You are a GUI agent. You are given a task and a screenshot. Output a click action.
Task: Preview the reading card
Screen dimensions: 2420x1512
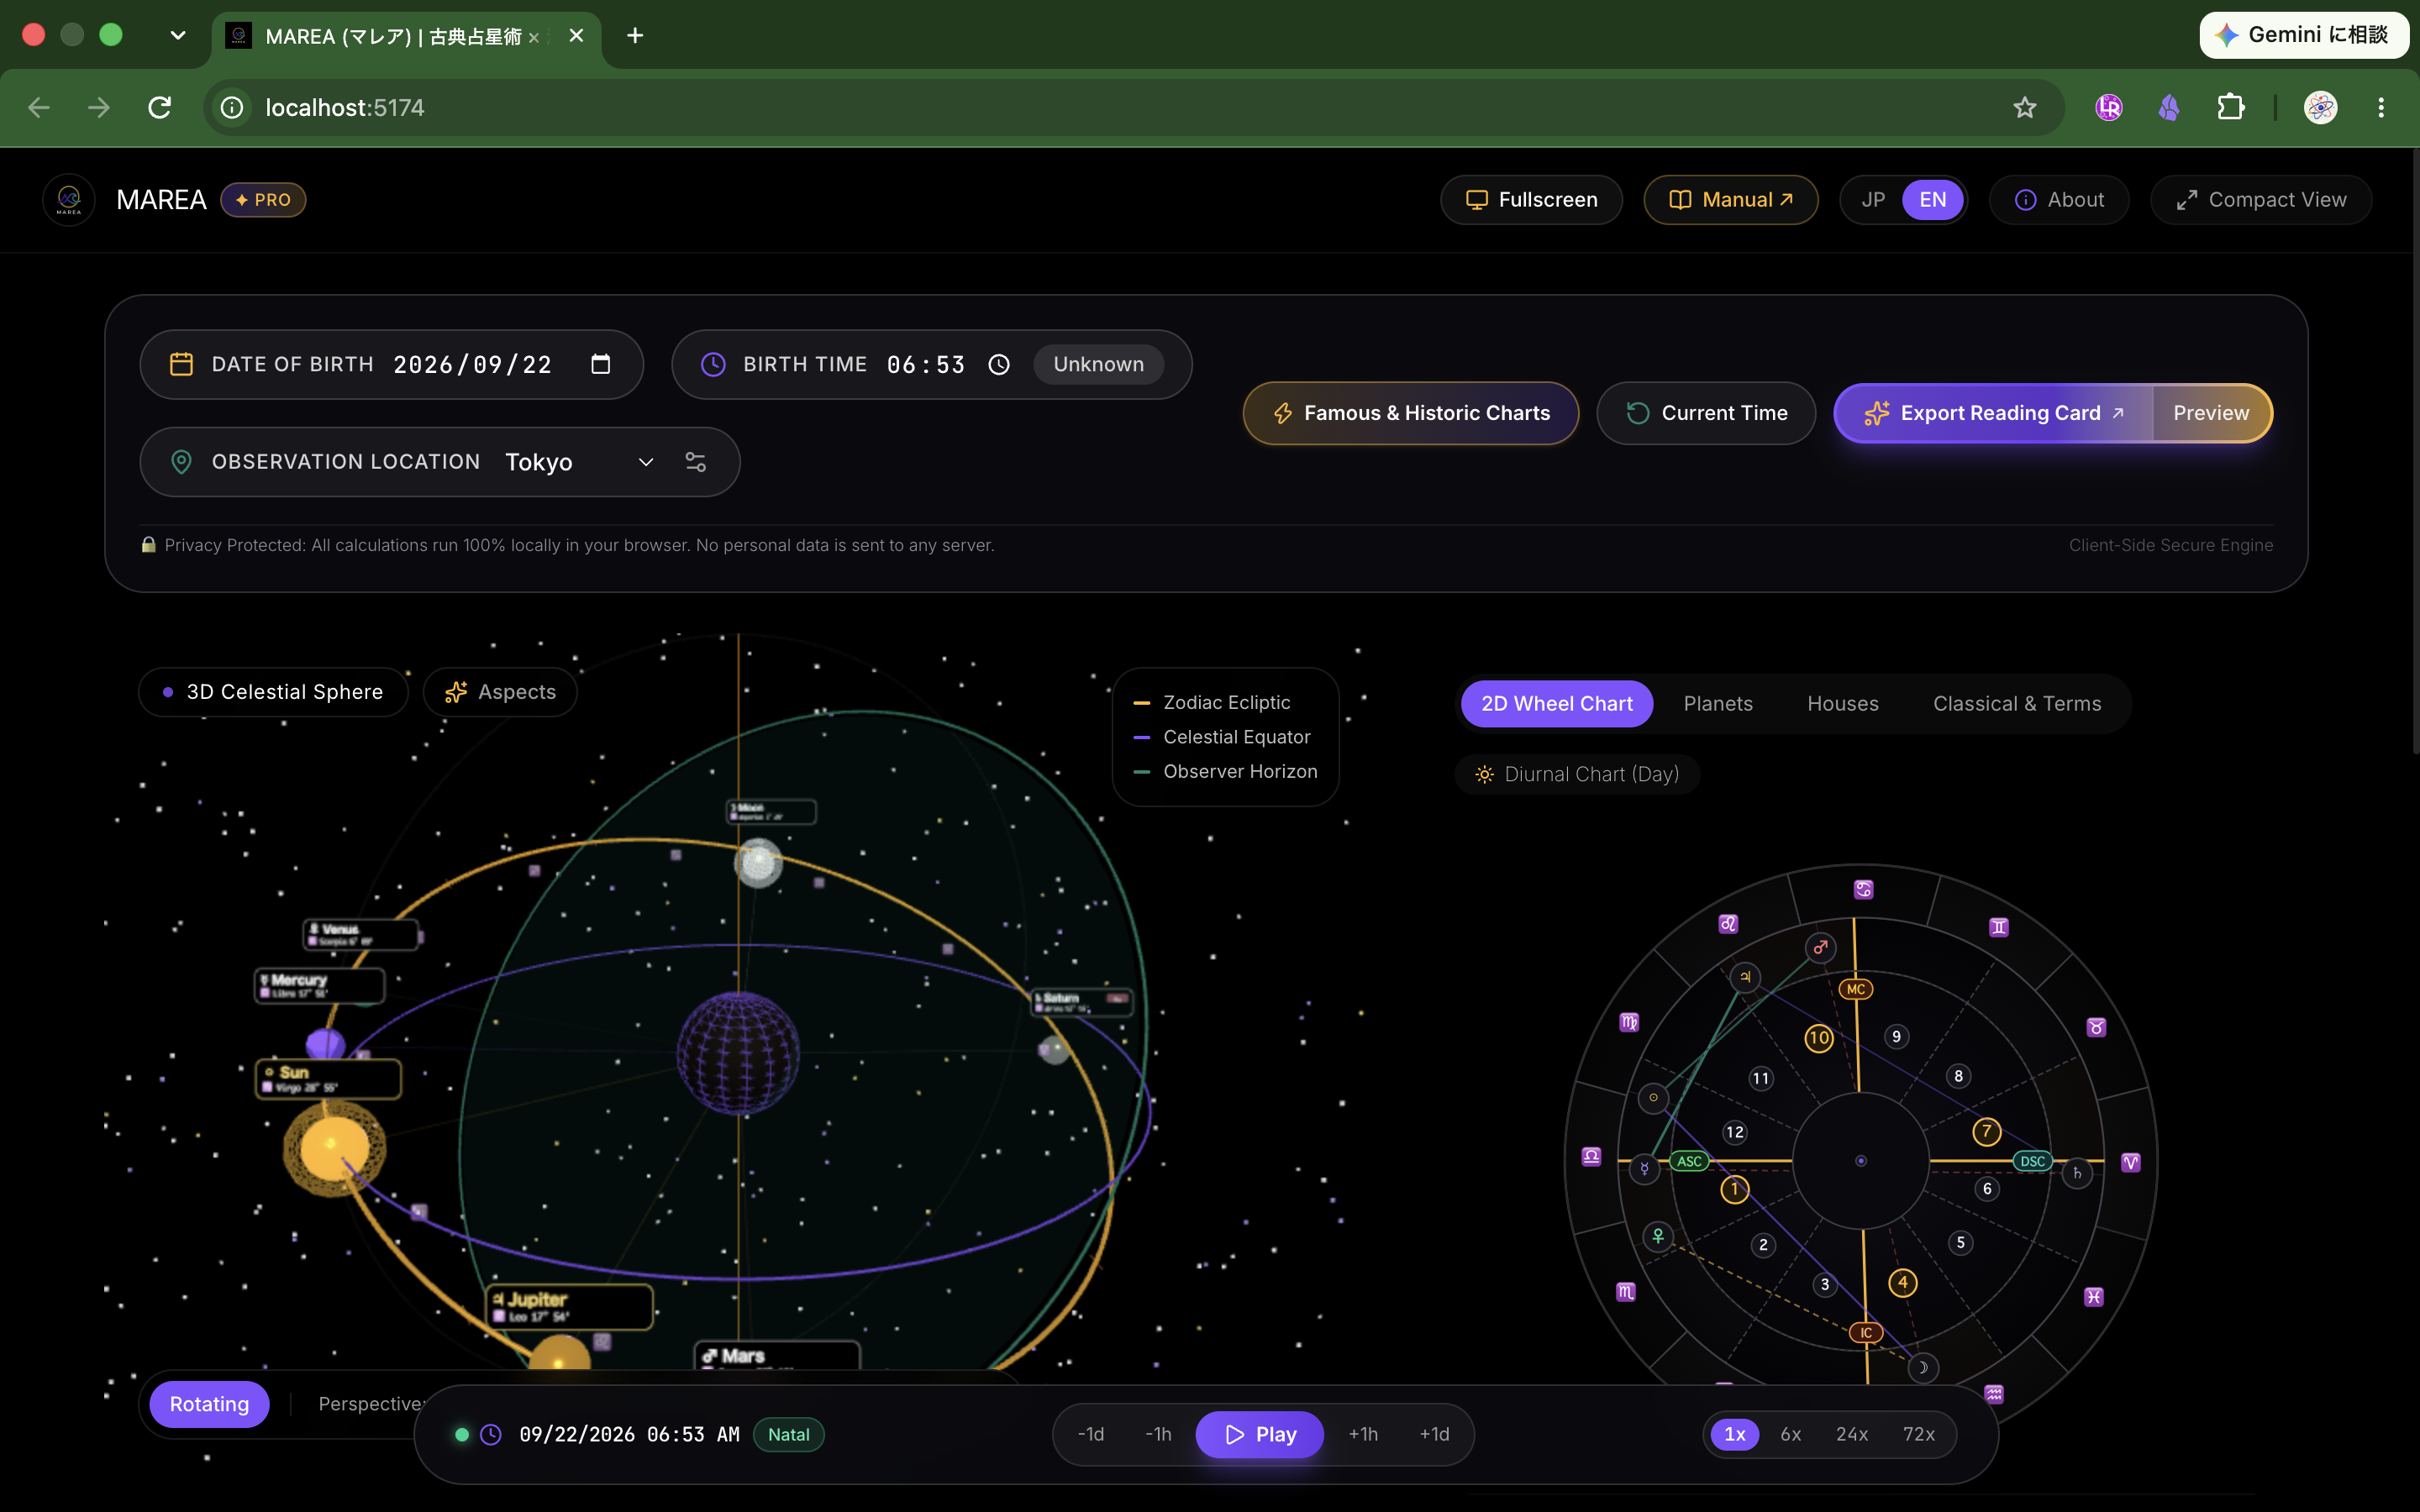(x=2211, y=413)
